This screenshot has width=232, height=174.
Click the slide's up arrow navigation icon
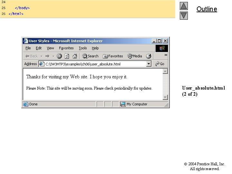[x=184, y=6]
